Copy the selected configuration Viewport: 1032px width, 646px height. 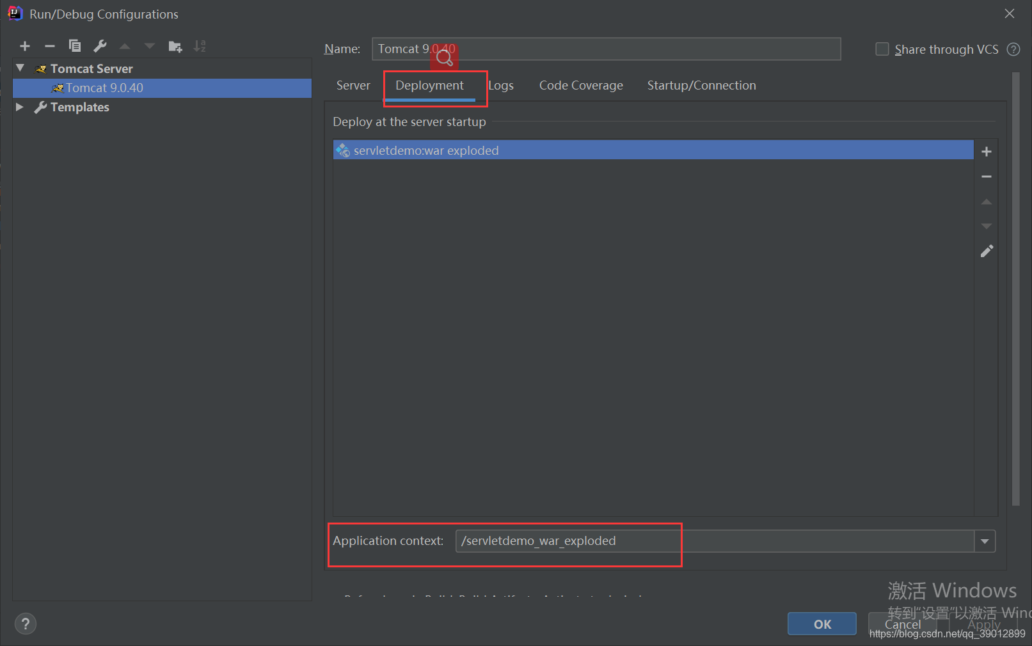(75, 46)
